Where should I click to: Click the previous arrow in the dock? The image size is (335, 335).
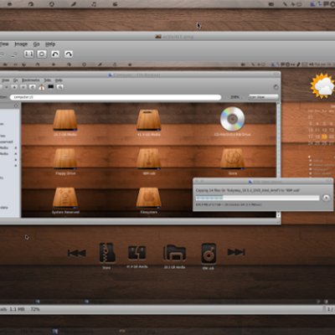(77, 253)
